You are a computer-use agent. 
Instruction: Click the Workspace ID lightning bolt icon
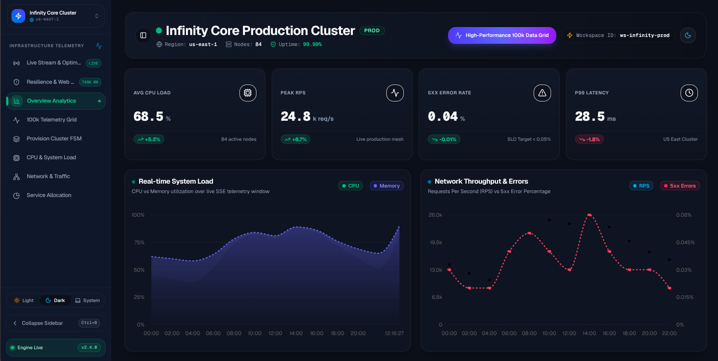pyautogui.click(x=570, y=35)
